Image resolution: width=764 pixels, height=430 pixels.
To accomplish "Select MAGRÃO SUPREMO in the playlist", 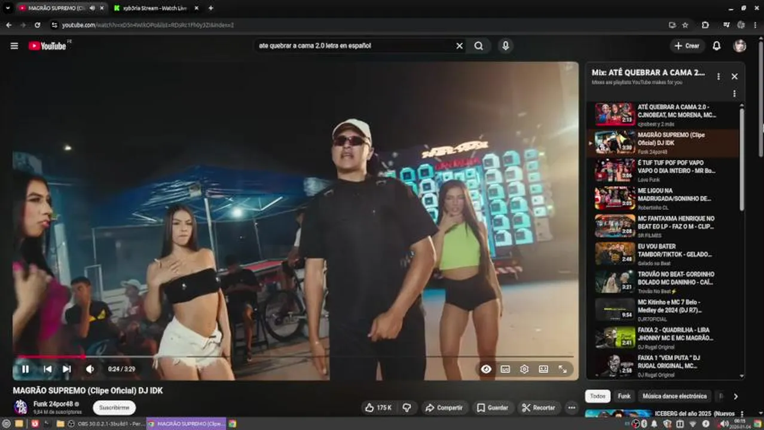I will [663, 143].
